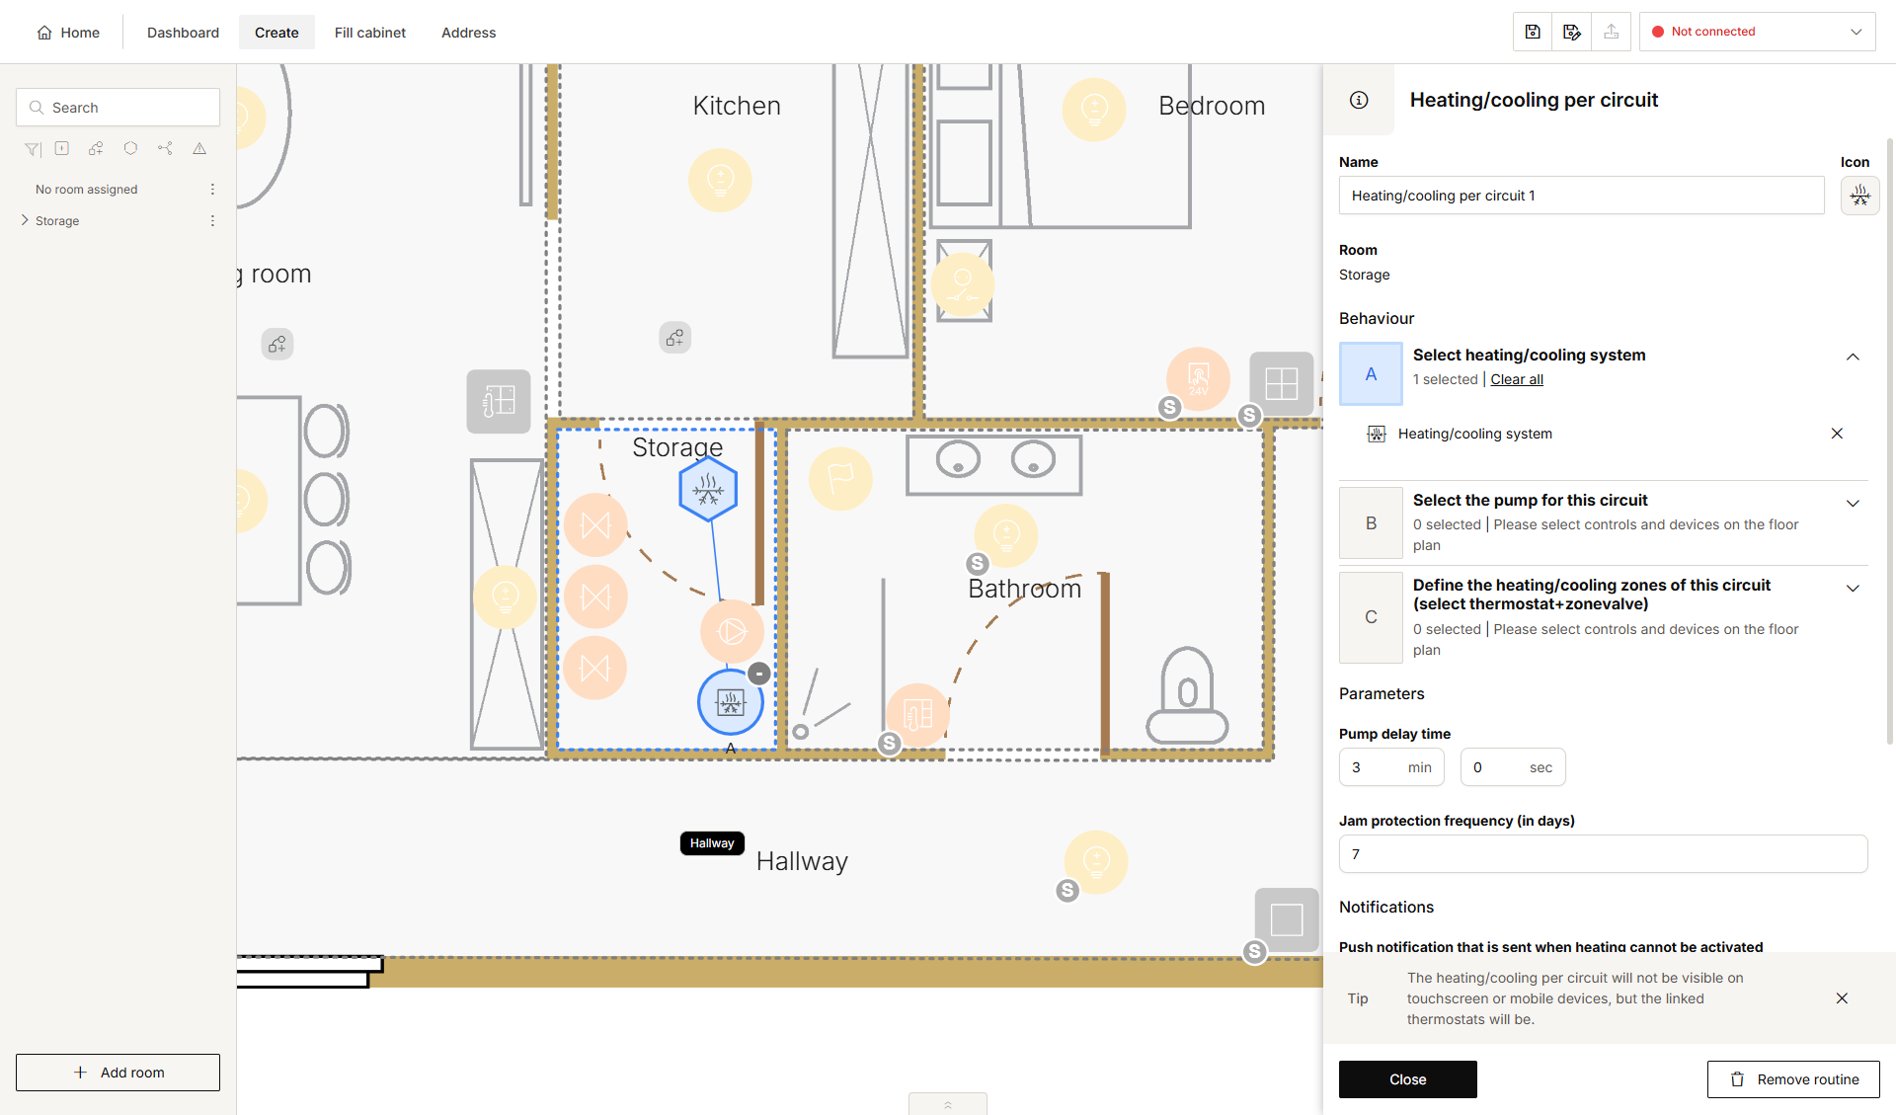Click the black Close button
This screenshot has height=1115, width=1896.
pos(1407,1079)
